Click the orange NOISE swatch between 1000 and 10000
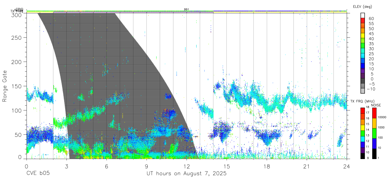This screenshot has width=390, height=180. tap(374, 123)
